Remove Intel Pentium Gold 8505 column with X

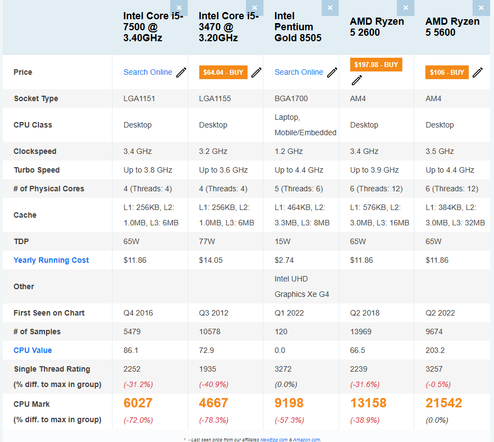coord(330,8)
